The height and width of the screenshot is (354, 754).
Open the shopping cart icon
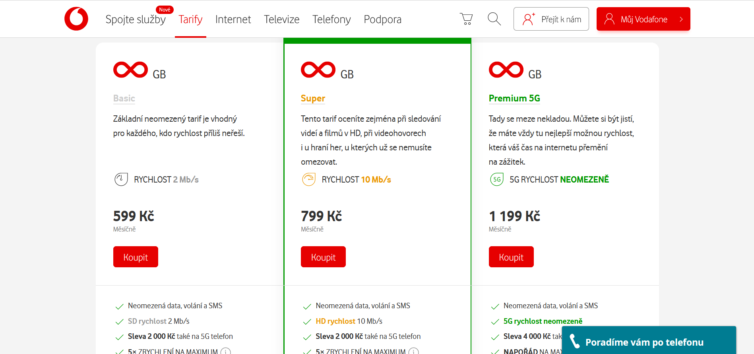tap(466, 19)
